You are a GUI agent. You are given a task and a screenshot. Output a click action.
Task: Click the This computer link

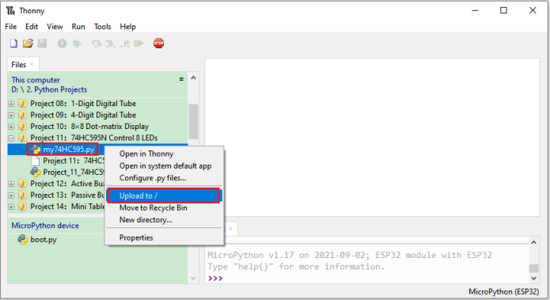click(36, 80)
